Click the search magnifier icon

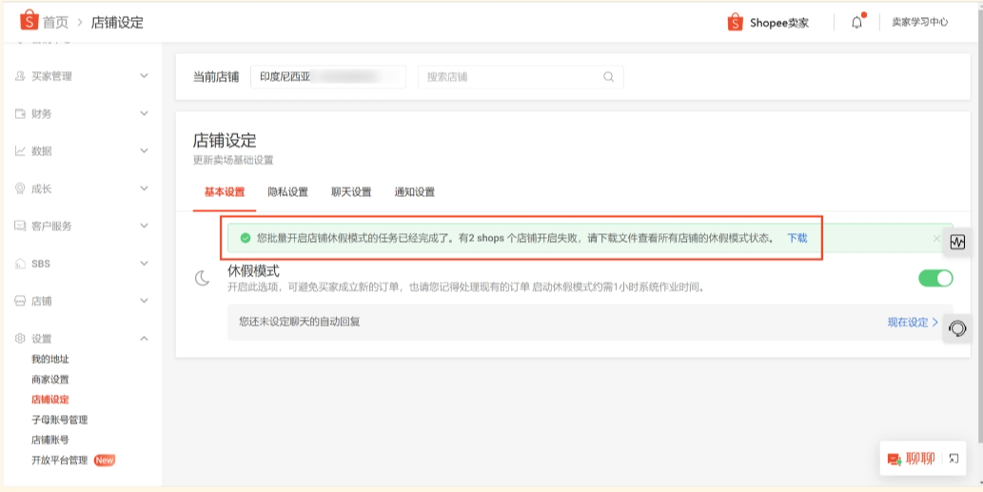(x=608, y=77)
